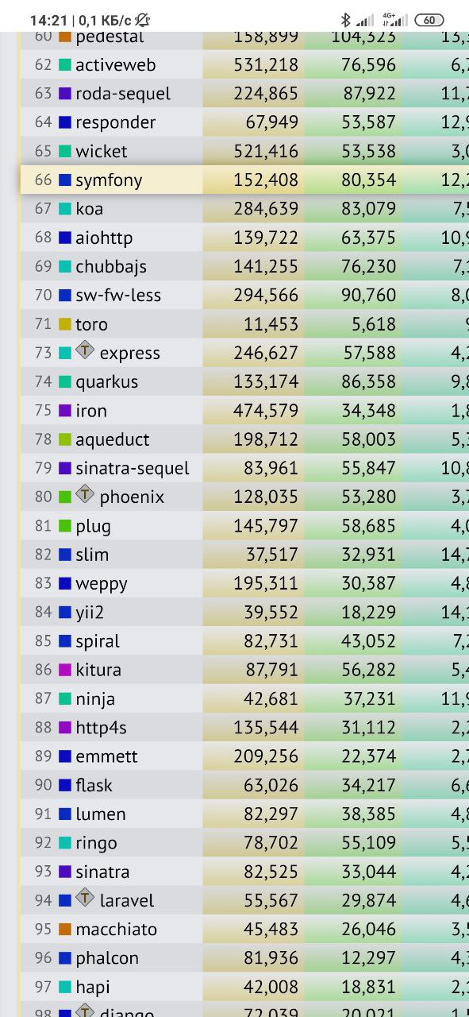Click the value 246,627 in express row
Screen dimensions: 469x1017
(x=266, y=353)
